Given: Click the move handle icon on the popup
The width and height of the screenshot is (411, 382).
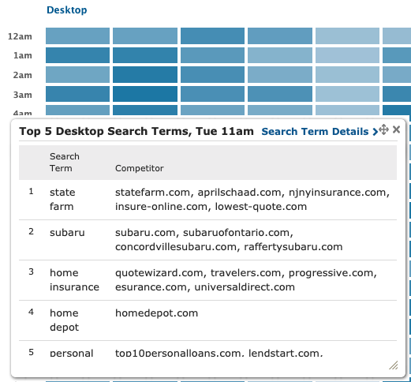Looking at the screenshot, I should pos(383,129).
